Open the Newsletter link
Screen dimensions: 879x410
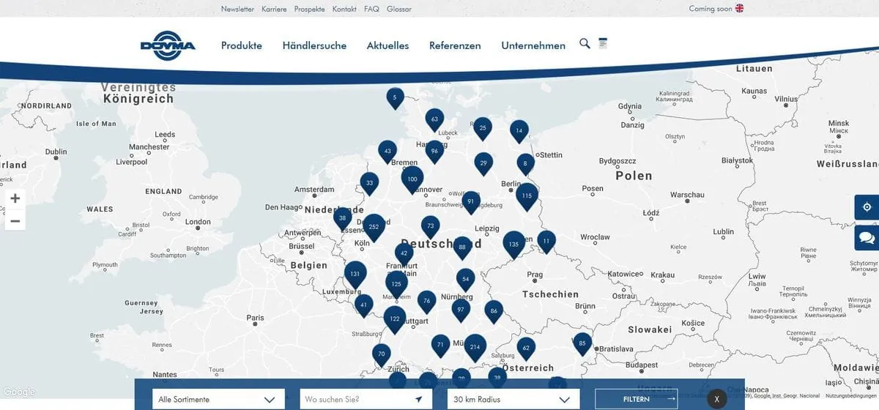pos(237,10)
